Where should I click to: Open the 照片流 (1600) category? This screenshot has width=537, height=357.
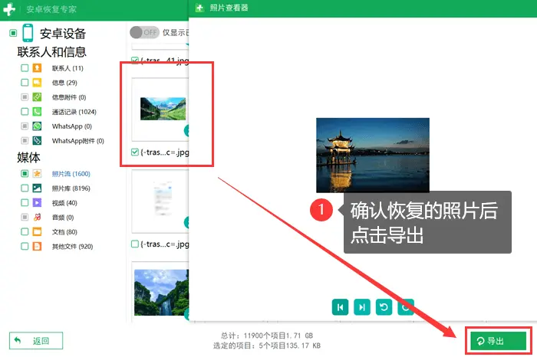tap(71, 174)
